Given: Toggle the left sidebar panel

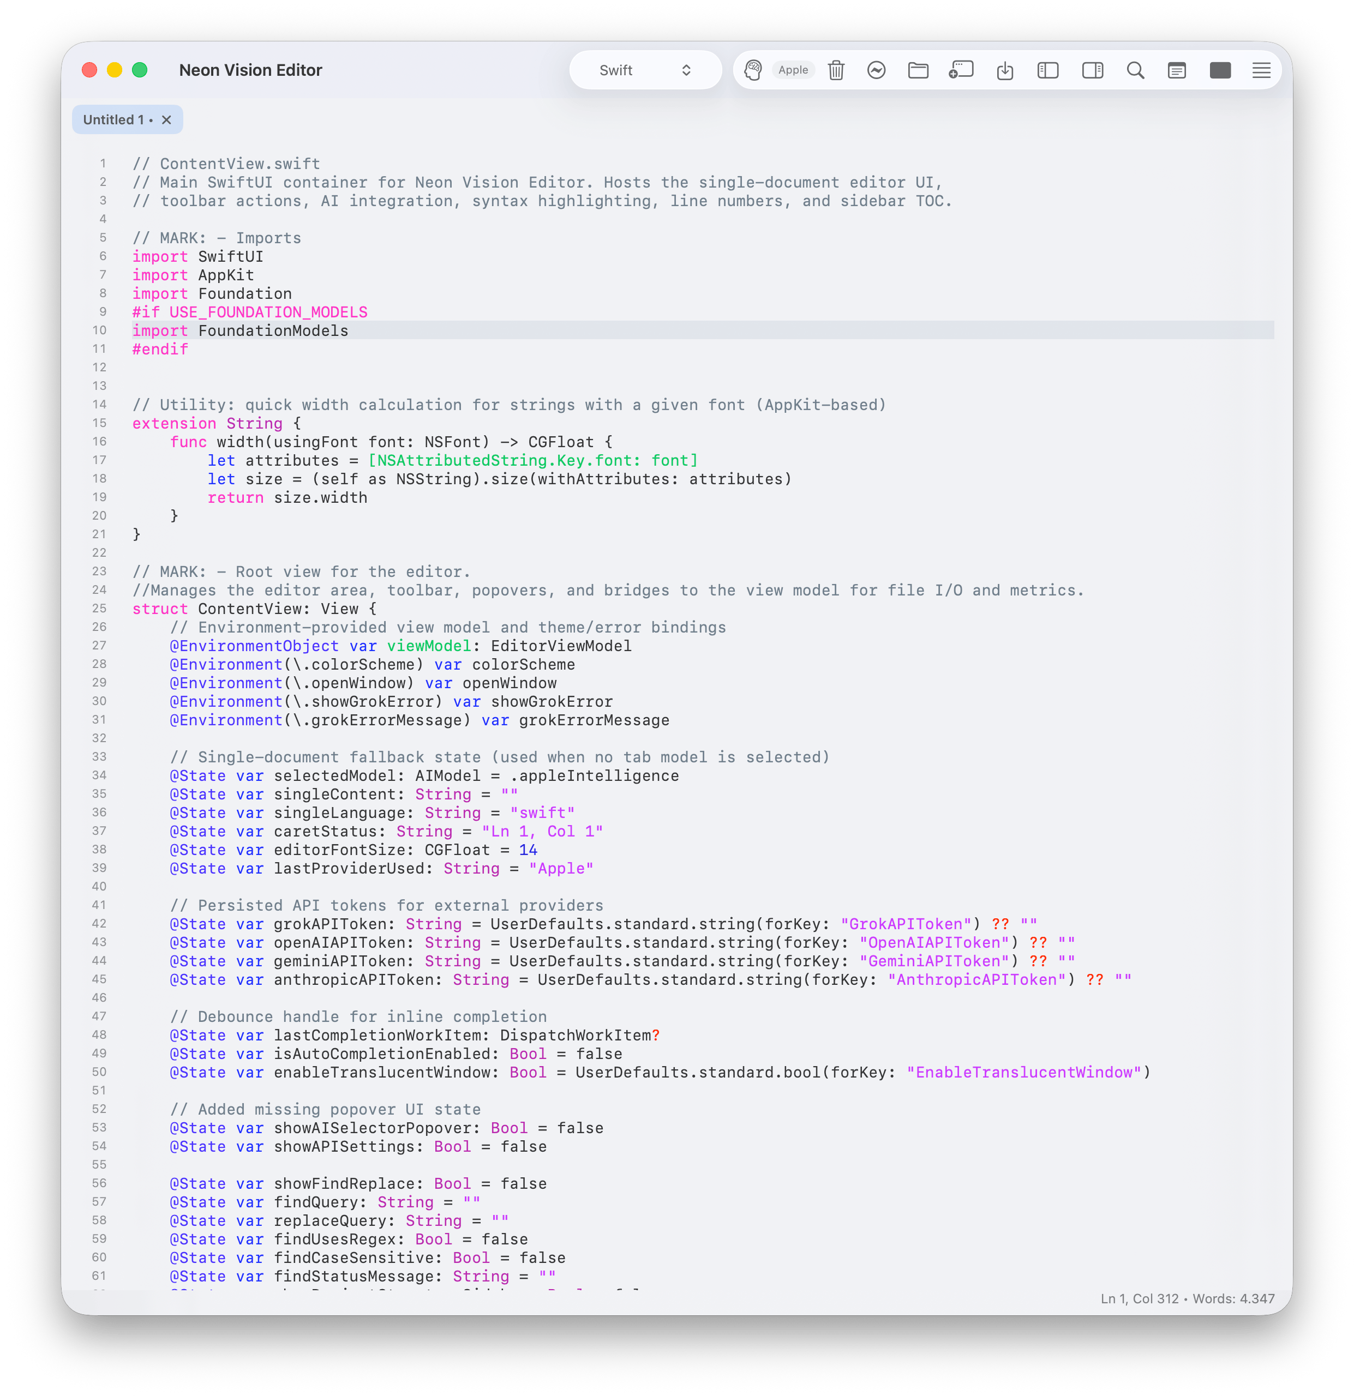Looking at the screenshot, I should click(x=1049, y=70).
